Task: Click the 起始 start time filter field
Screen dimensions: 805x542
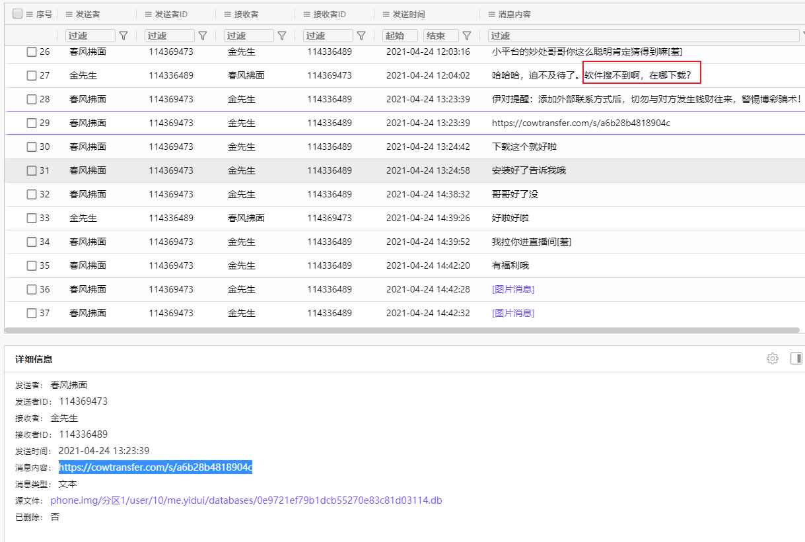Action: [400, 36]
